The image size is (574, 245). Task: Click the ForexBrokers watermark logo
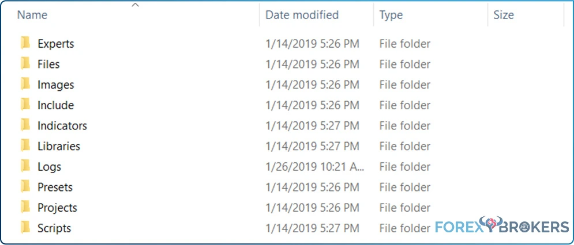tap(502, 225)
